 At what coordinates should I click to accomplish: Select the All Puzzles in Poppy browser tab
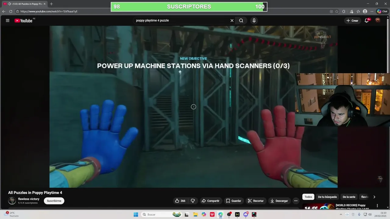click(x=25, y=4)
